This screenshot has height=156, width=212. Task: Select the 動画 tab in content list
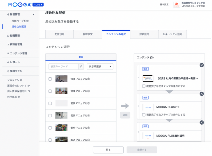pyautogui.click(x=81, y=57)
